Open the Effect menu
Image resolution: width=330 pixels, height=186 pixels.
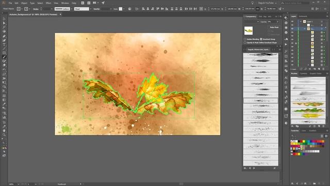[48, 3]
